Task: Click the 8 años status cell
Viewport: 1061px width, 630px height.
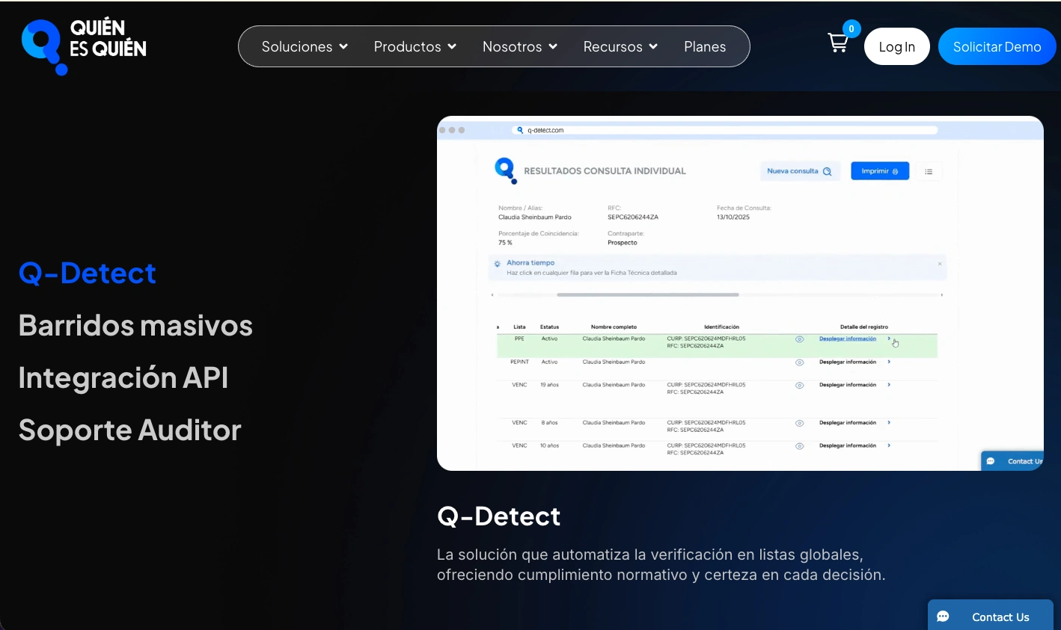Action: tap(550, 422)
